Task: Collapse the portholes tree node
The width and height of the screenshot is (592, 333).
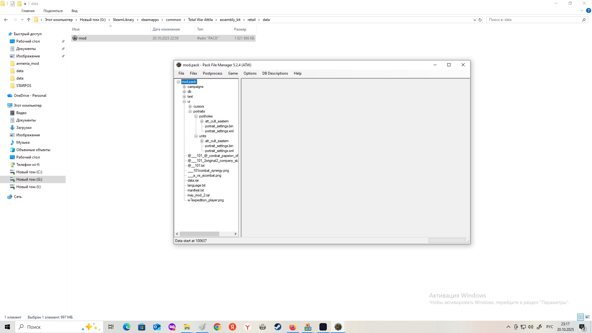Action: pyautogui.click(x=196, y=116)
